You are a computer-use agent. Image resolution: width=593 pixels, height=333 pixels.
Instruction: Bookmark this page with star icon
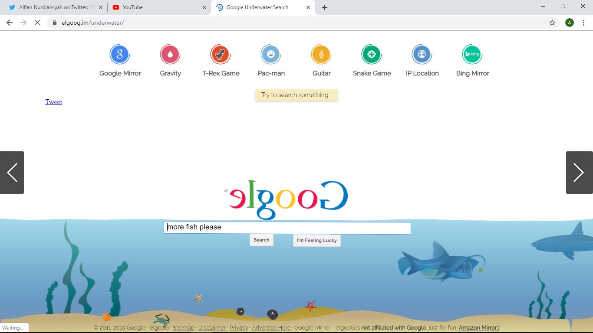click(552, 23)
